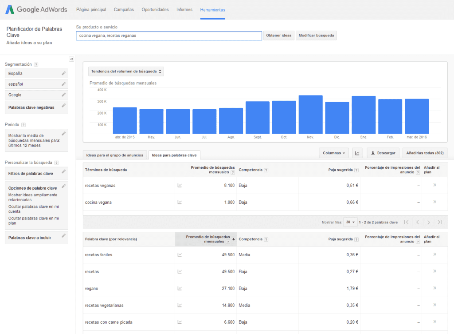Show trend chart for vegano
The width and height of the screenshot is (454, 334).
point(180,288)
